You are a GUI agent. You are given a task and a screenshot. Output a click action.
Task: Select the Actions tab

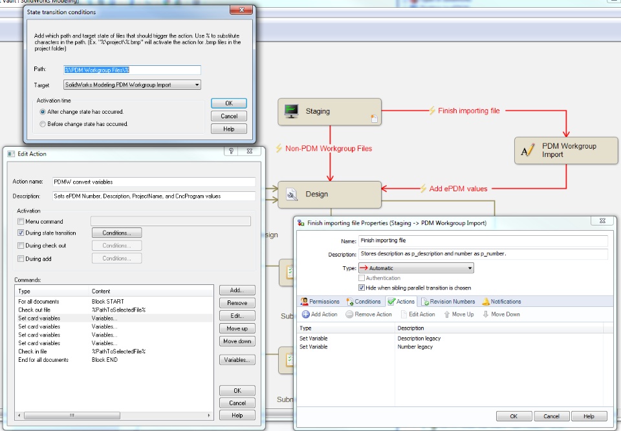pyautogui.click(x=401, y=302)
